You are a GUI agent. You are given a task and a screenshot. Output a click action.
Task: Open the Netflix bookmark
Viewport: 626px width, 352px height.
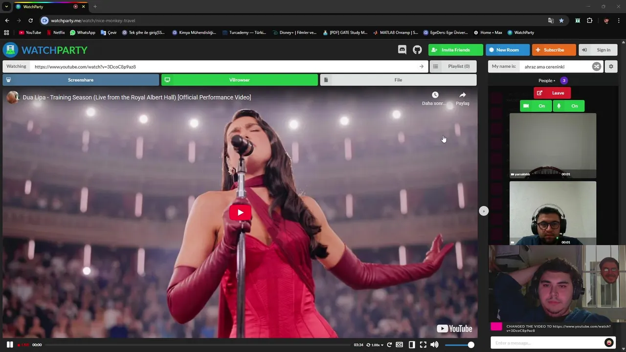click(55, 33)
